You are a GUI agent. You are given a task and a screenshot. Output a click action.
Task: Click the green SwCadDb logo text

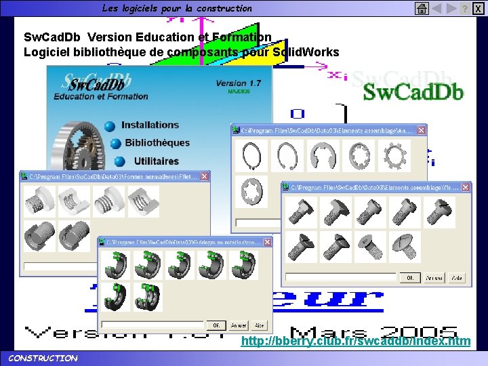413,92
